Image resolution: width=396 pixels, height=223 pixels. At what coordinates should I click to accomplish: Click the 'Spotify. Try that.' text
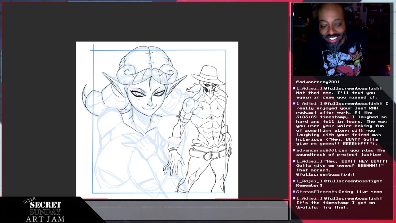[322, 207]
